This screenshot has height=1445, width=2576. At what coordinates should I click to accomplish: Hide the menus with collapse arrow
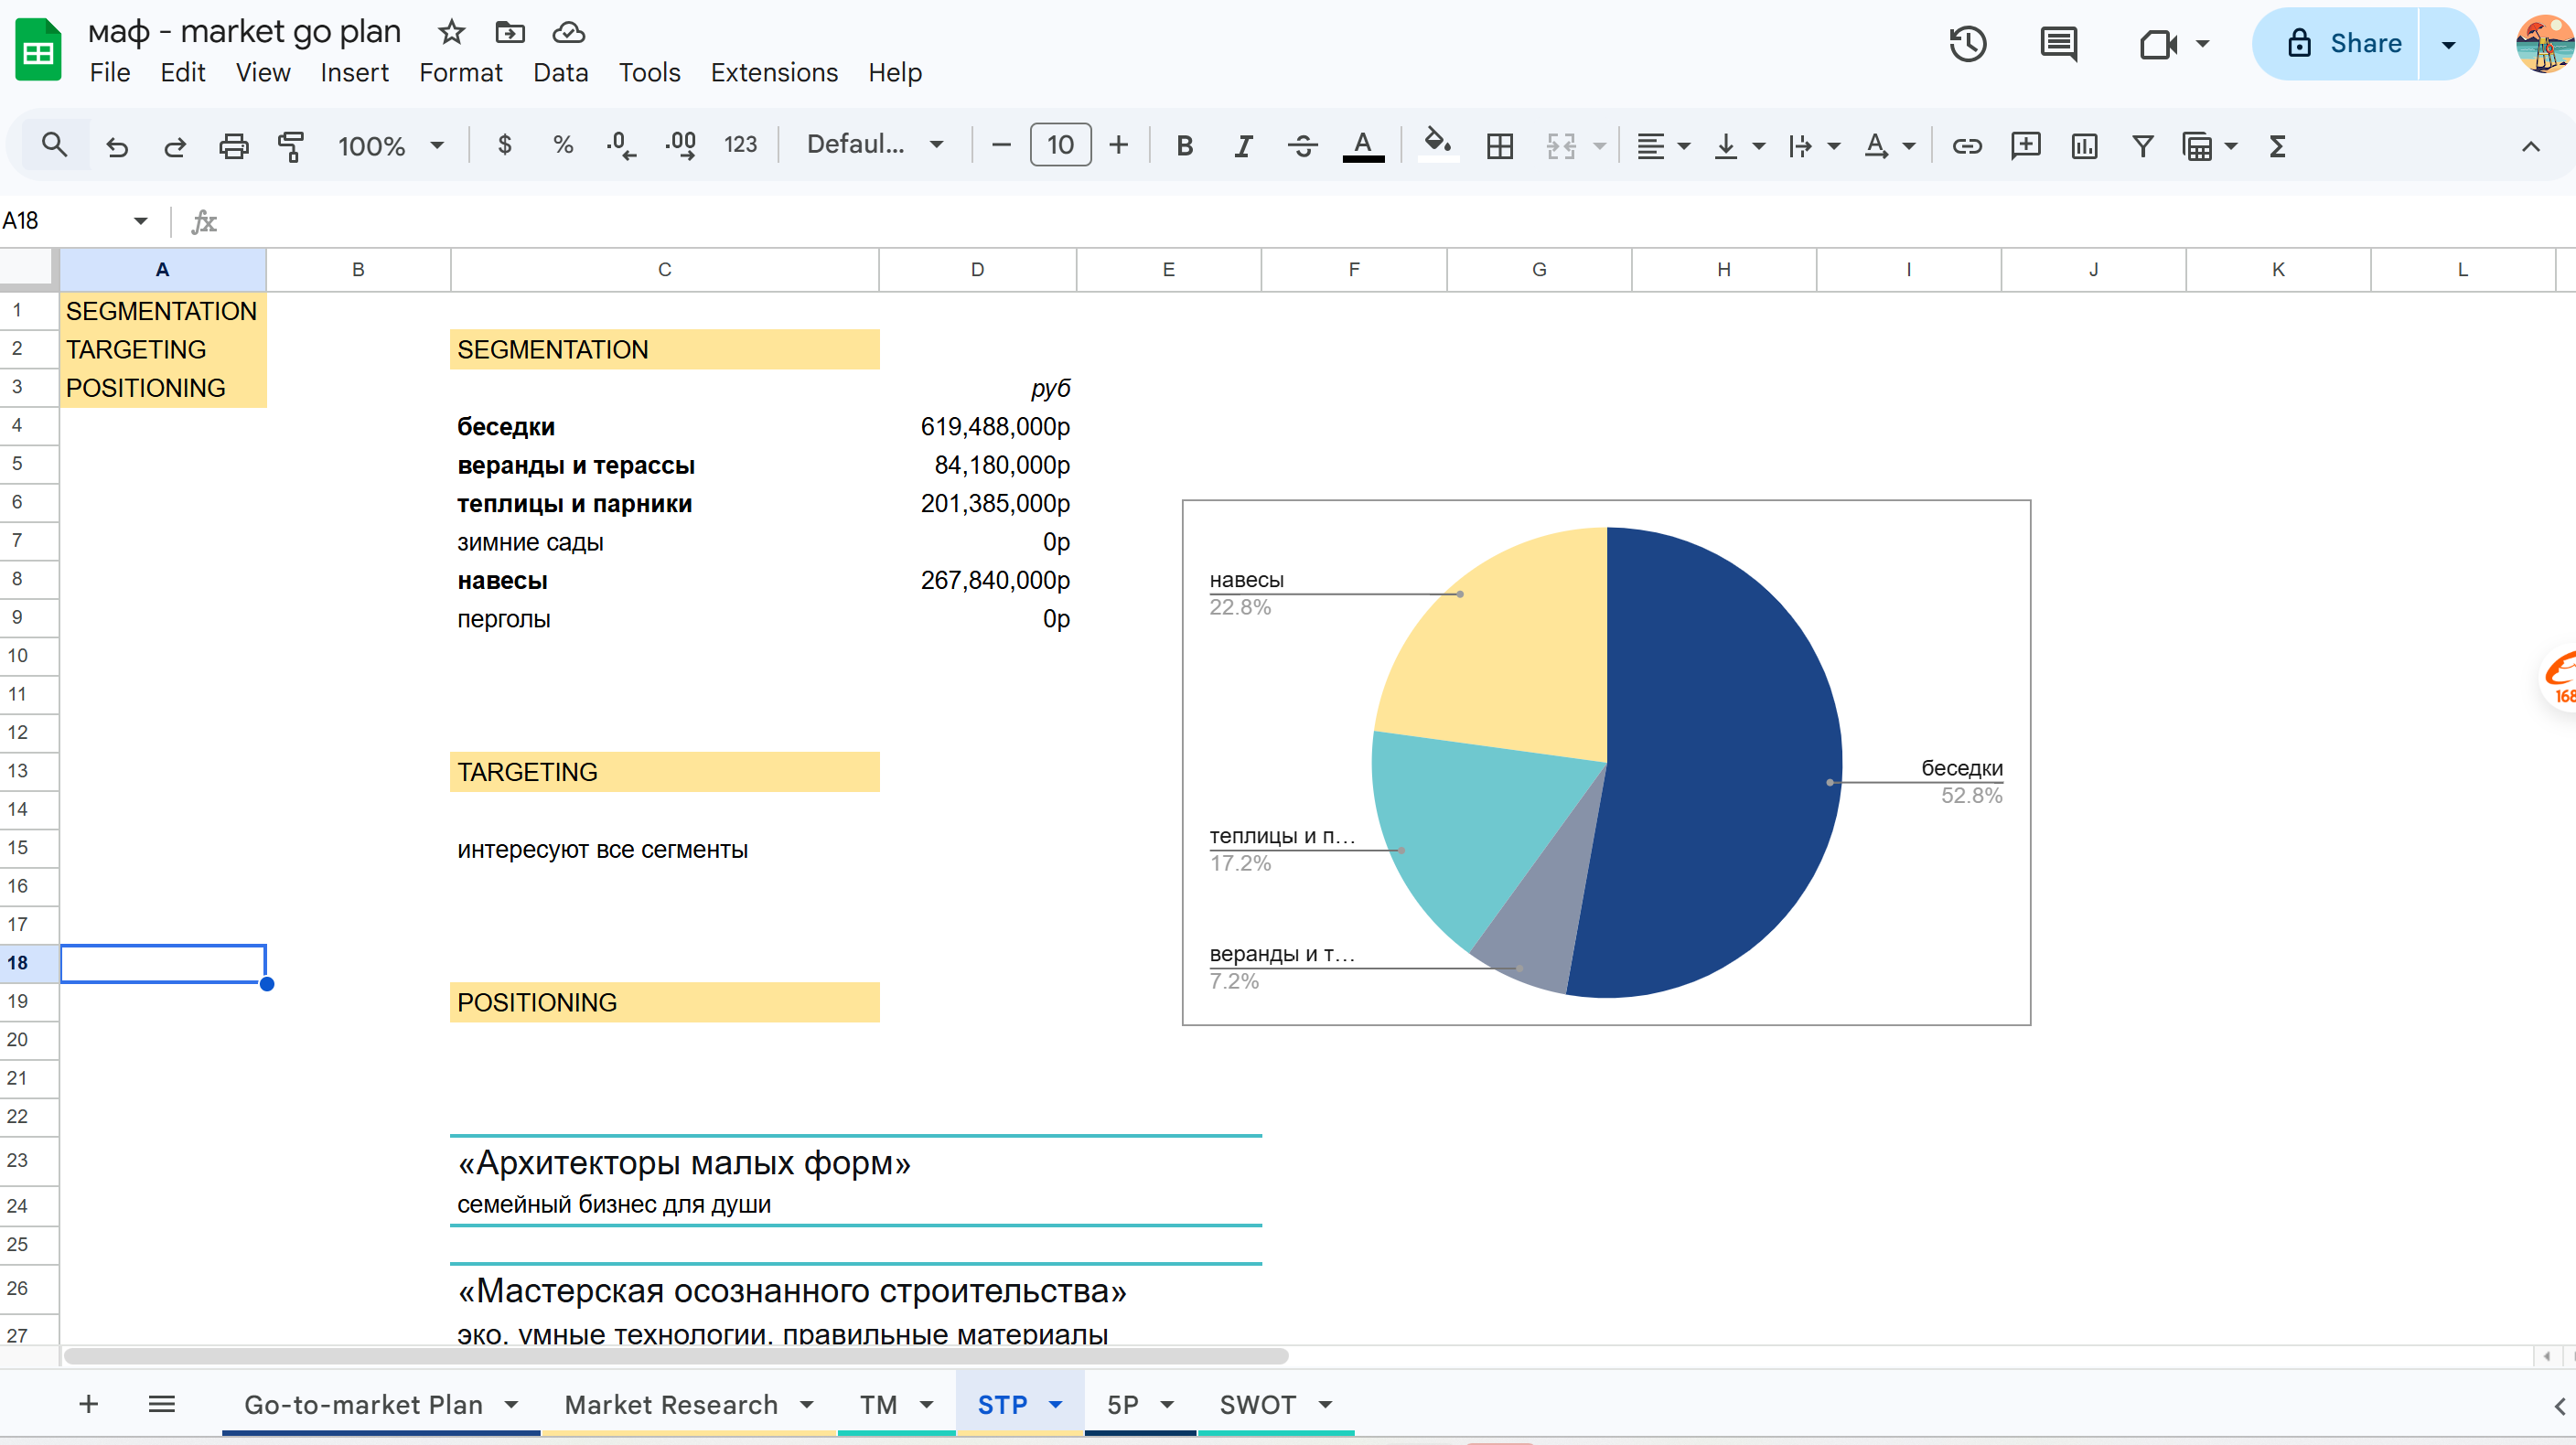click(x=2531, y=146)
